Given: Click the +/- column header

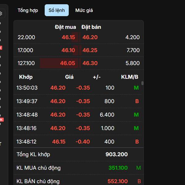Looking at the screenshot, I should 97,77.
